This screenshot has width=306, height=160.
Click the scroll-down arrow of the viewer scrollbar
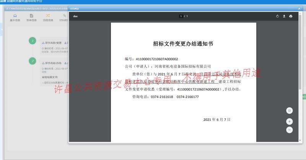click(x=300, y=140)
